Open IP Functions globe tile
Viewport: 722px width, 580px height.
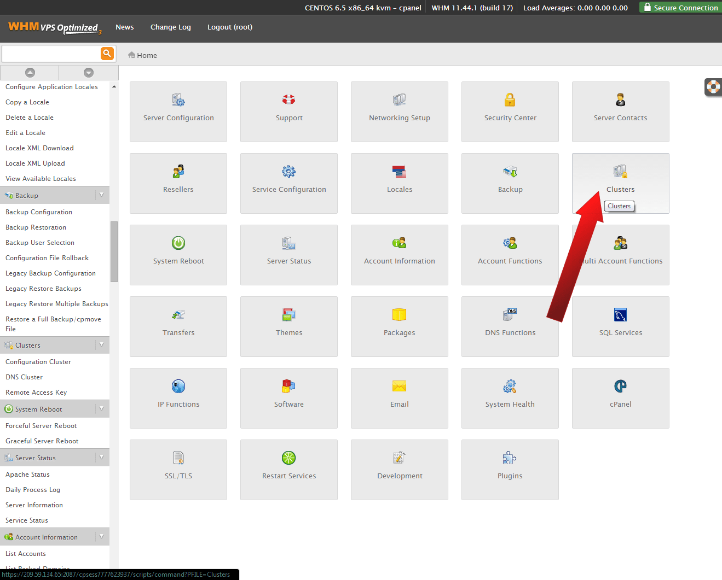[178, 398]
